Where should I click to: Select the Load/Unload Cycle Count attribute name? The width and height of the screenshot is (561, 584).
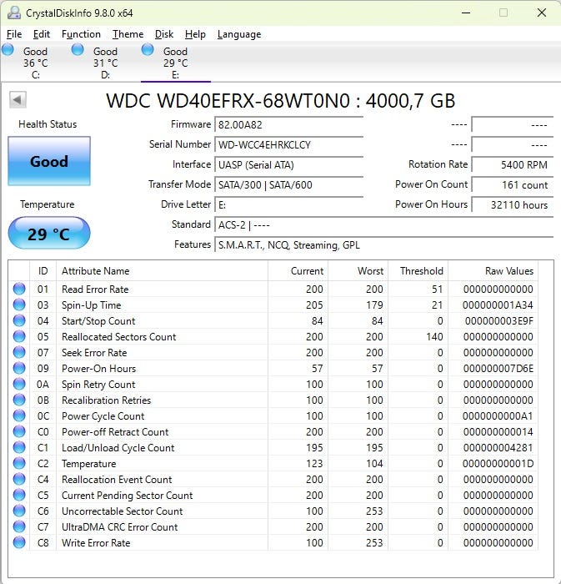(x=118, y=448)
